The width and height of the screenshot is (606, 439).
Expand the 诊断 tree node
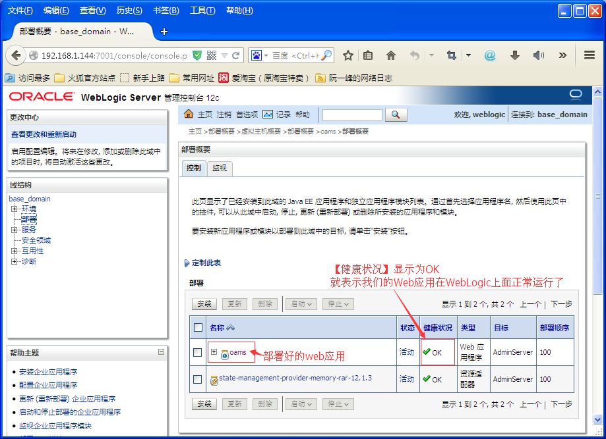click(15, 261)
